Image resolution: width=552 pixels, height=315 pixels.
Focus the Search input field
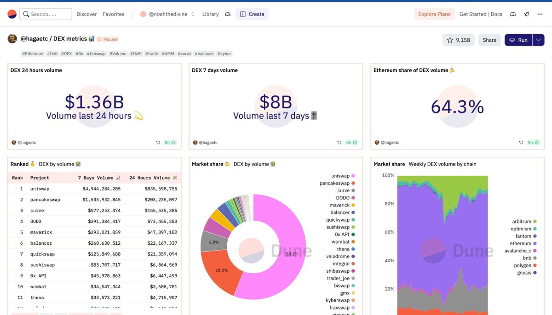[46, 14]
